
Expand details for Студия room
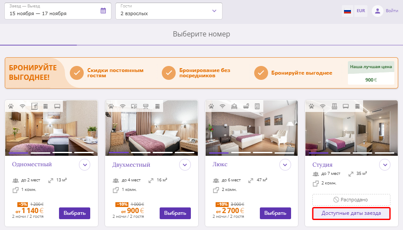(x=385, y=165)
